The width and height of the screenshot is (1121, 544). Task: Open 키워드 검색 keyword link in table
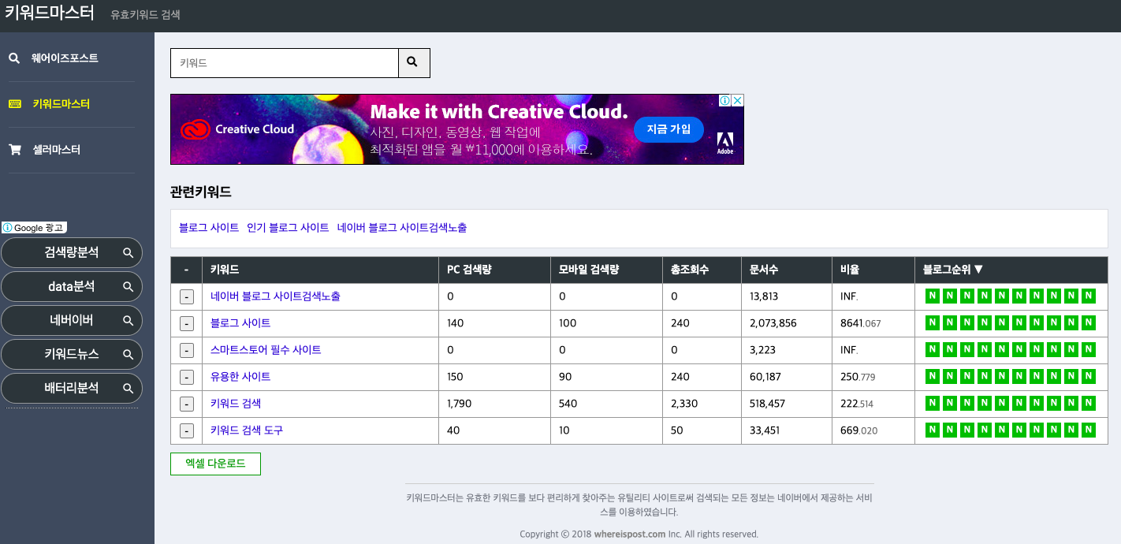236,404
